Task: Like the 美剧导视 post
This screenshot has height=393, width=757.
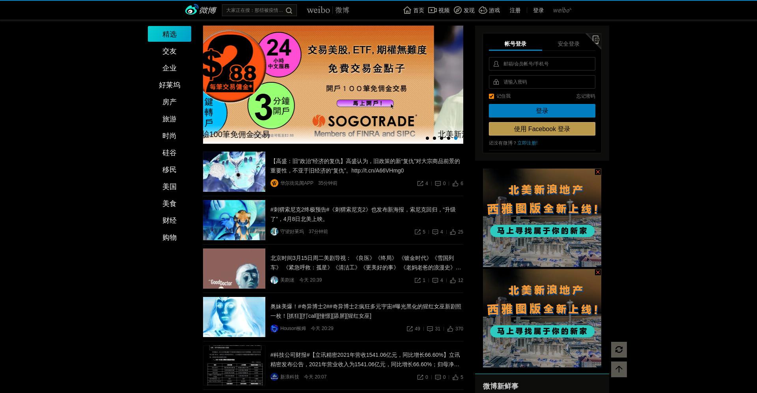Action: [x=453, y=280]
